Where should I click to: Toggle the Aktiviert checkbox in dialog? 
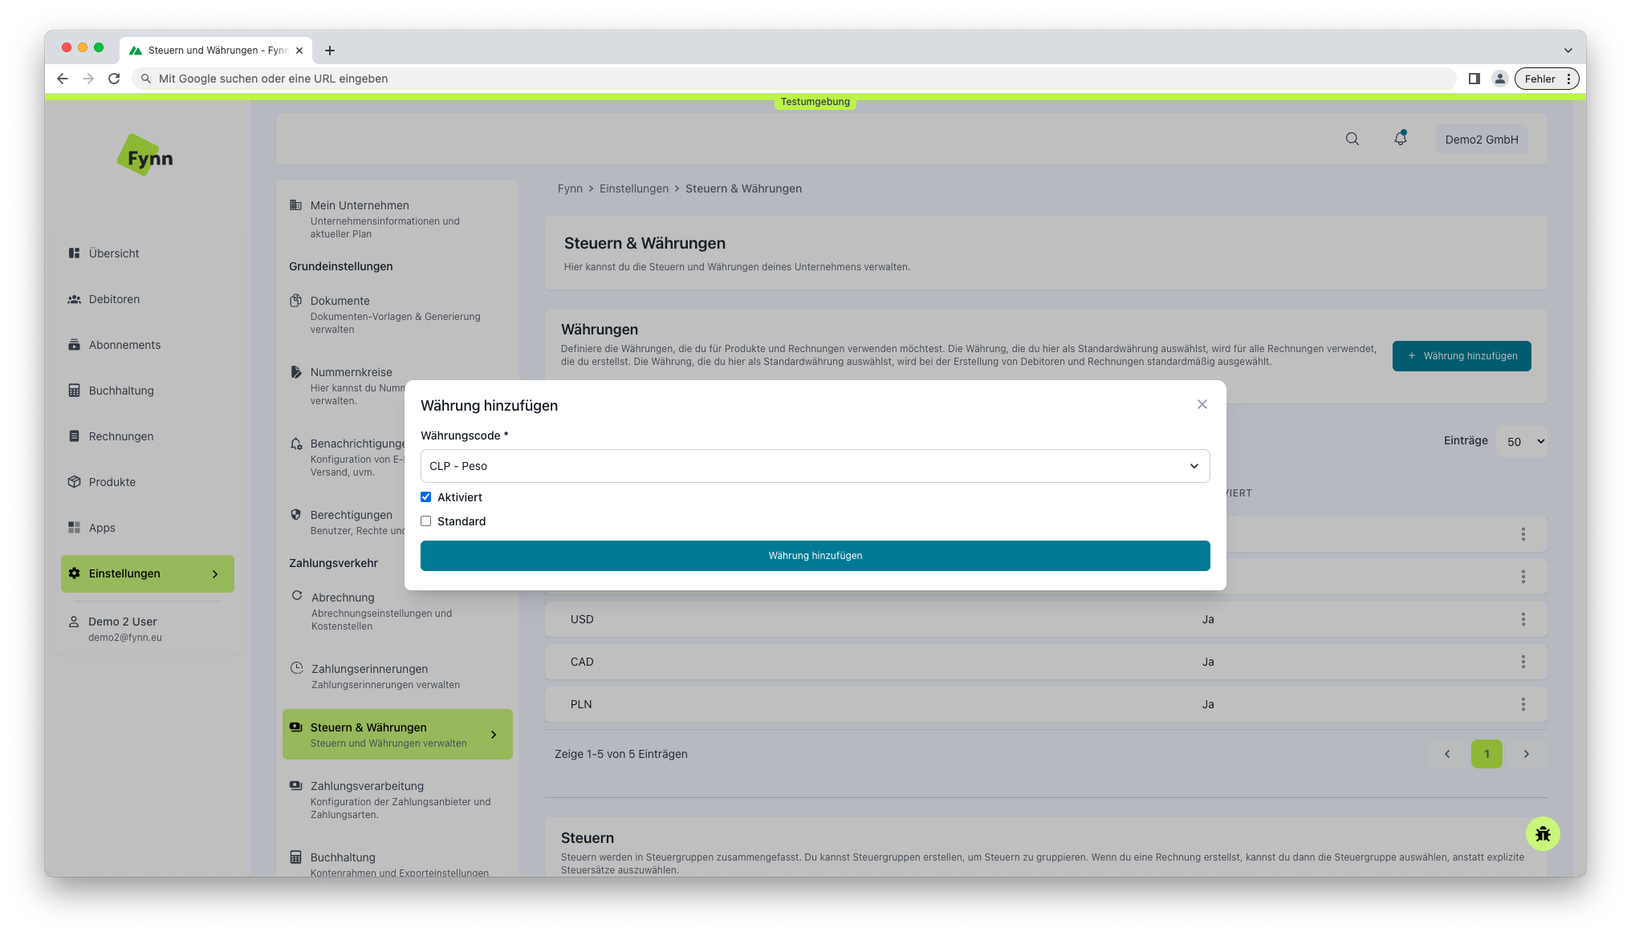point(425,497)
